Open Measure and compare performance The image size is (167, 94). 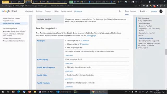[14, 41]
